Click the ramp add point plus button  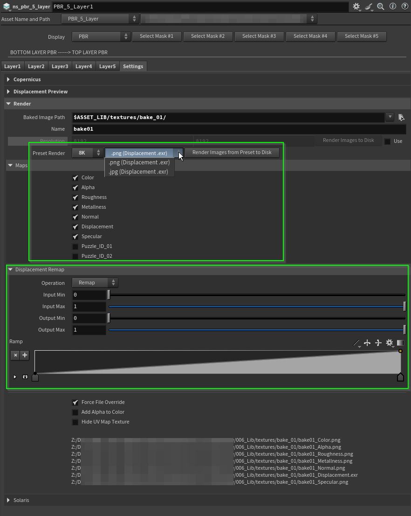pyautogui.click(x=25, y=355)
